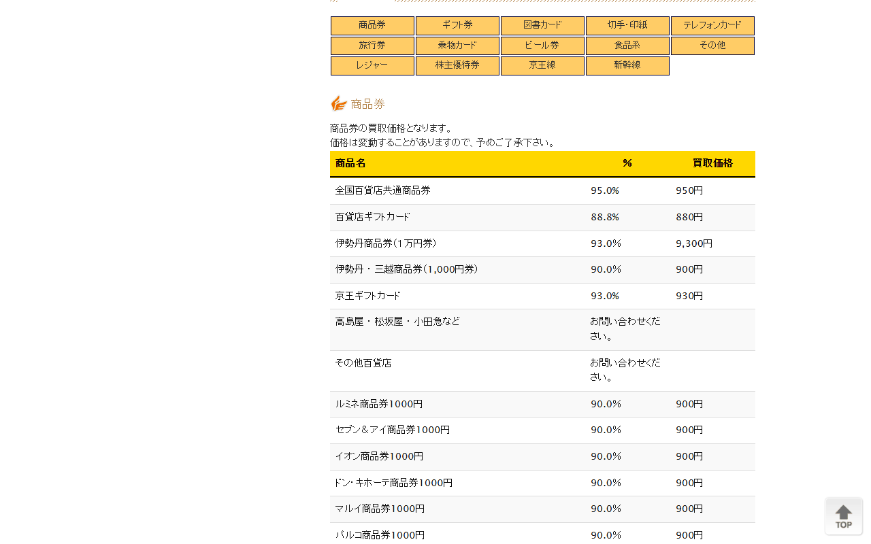Screen dimensions: 871x544
Task: Go to the 株主優待券 category
Action: (457, 65)
